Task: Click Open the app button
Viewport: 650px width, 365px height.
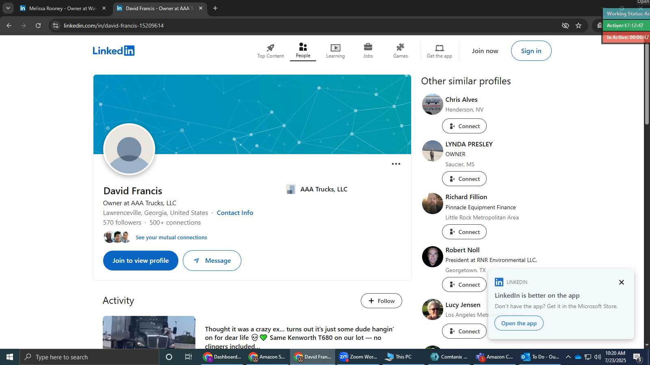Action: [519, 323]
